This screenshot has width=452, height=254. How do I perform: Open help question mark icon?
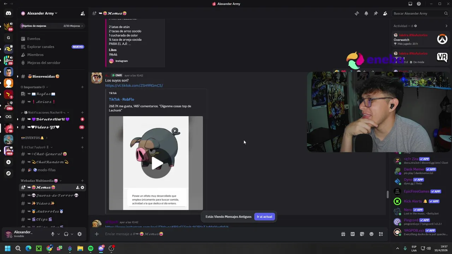419,4
